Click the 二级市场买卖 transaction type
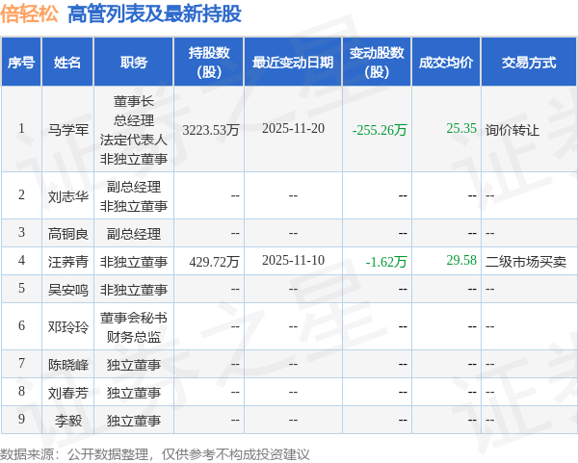 (526, 262)
